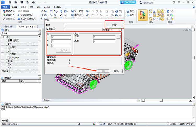Switch to the 输出 ribbon tab
The height and width of the screenshot is (127, 196).
(39, 7)
